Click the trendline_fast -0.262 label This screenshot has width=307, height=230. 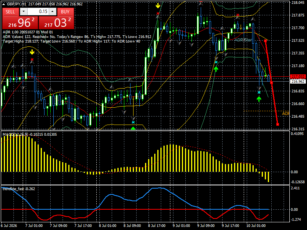[x=19, y=189]
